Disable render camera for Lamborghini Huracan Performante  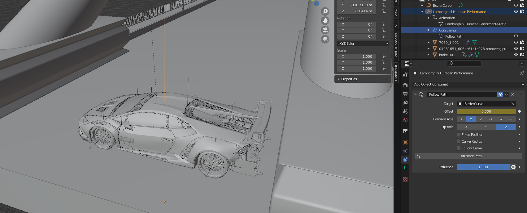click(x=522, y=11)
